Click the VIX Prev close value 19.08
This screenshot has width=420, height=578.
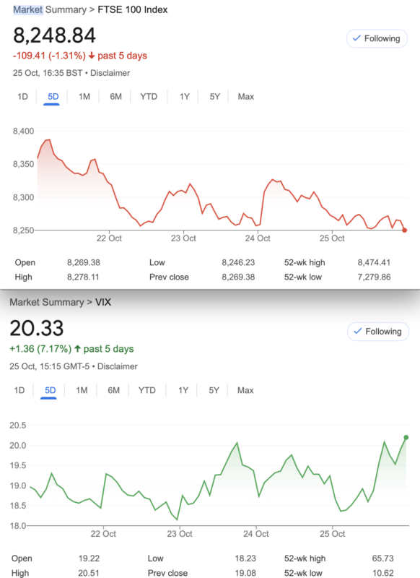pos(245,573)
